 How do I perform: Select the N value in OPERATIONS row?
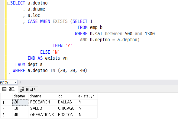87,115
